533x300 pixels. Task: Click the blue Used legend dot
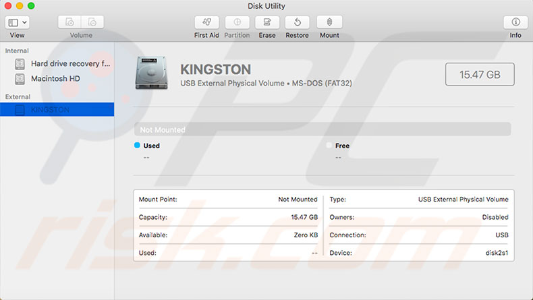tap(137, 145)
